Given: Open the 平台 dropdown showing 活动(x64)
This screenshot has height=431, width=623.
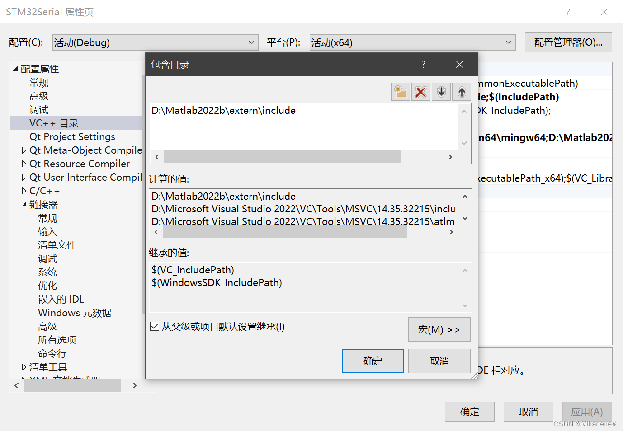Looking at the screenshot, I should (x=413, y=42).
